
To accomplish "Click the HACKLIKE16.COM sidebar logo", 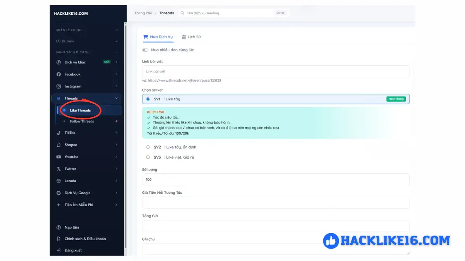I will pyautogui.click(x=71, y=14).
